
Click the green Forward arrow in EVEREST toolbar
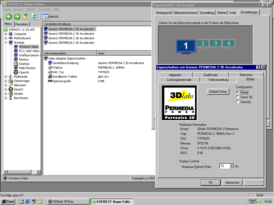[x=17, y=17]
